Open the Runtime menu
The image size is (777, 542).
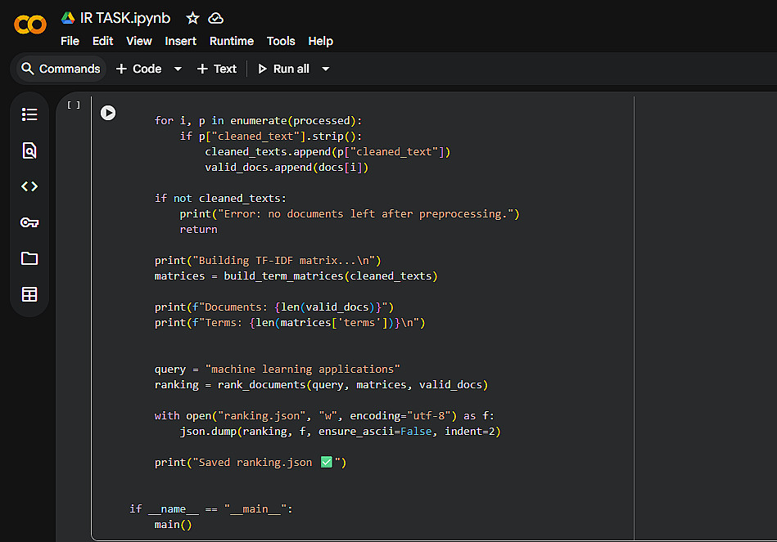tap(232, 41)
